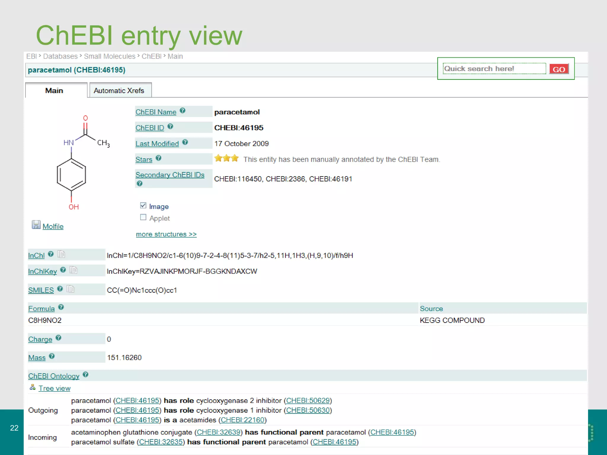Click the ChEBI Ontology label link
This screenshot has height=455, width=607.
point(54,376)
